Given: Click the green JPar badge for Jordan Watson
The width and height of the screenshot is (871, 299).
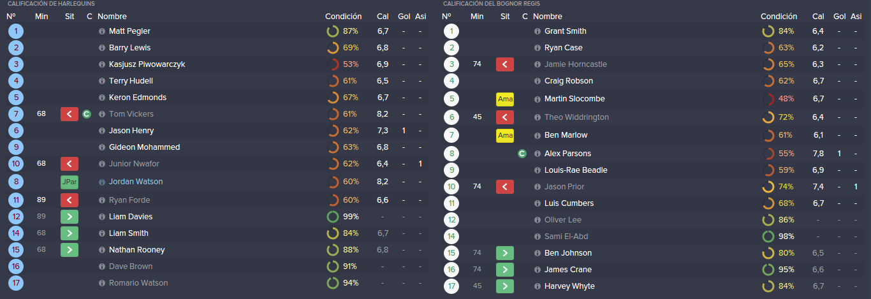Looking at the screenshot, I should 70,182.
